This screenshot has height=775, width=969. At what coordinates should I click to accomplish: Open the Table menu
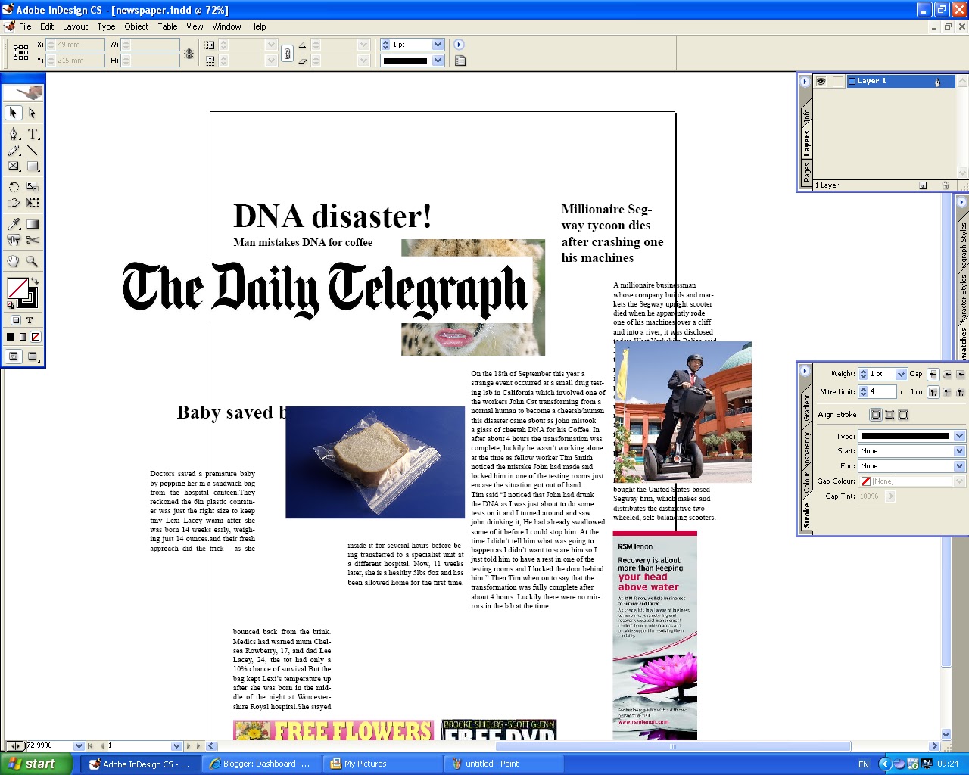tap(167, 26)
